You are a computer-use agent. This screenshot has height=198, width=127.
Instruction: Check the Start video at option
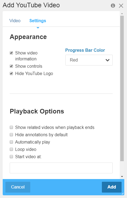click(x=11, y=157)
